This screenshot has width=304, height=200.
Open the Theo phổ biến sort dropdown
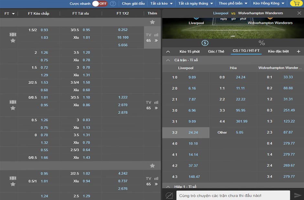[x=233, y=4]
